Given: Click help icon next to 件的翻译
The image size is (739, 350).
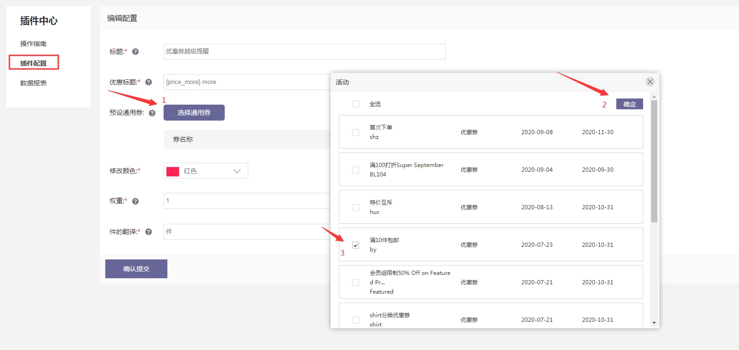Looking at the screenshot, I should [149, 232].
